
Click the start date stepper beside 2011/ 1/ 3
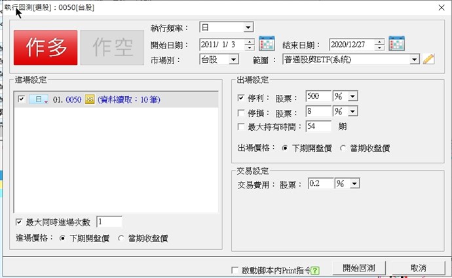click(250, 44)
